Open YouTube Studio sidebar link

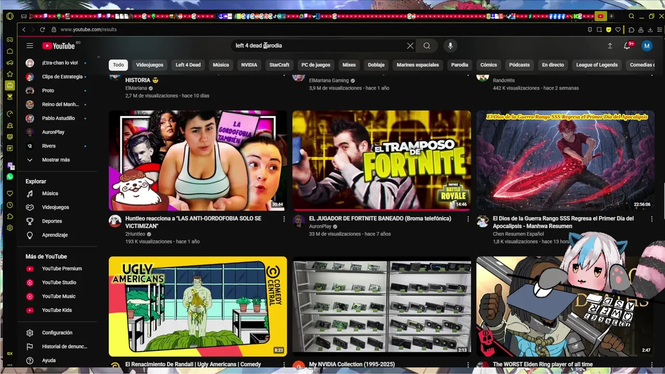pos(59,283)
